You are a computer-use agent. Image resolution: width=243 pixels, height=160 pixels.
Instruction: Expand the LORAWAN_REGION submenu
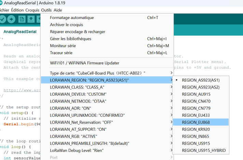pos(107,80)
